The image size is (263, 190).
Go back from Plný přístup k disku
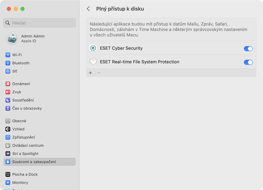point(88,9)
